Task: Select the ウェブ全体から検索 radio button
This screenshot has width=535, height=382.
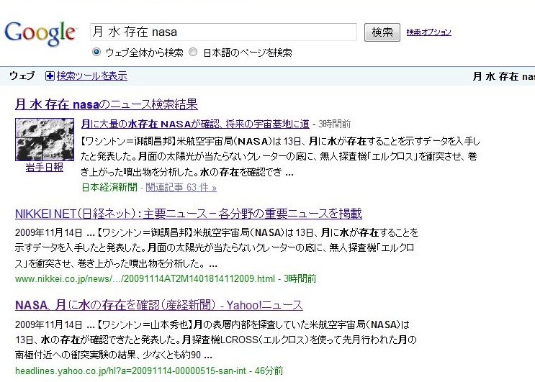Action: click(96, 52)
